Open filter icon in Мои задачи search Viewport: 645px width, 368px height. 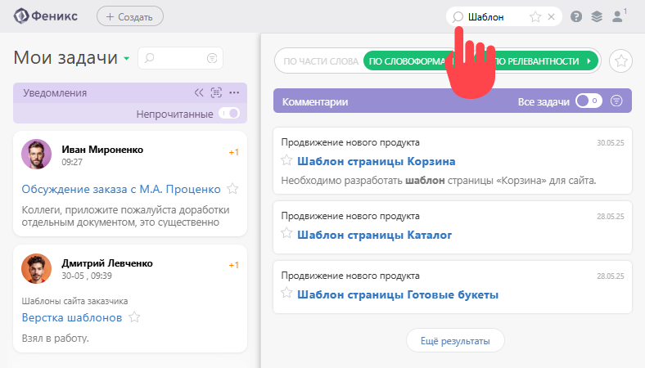pyautogui.click(x=212, y=58)
